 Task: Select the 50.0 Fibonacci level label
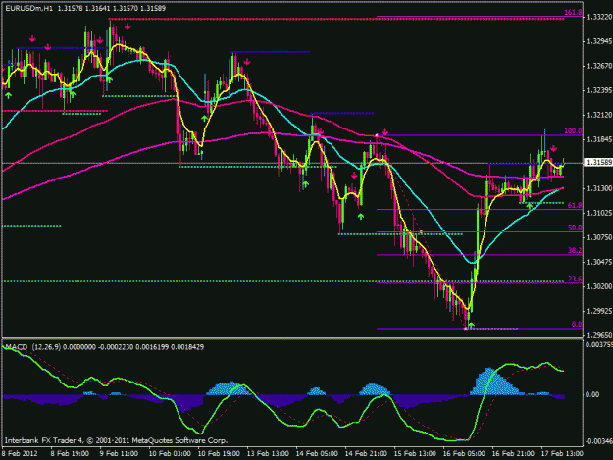[575, 228]
